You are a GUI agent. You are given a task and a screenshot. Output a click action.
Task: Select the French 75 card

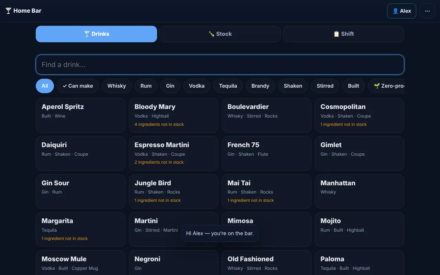pyautogui.click(x=266, y=153)
